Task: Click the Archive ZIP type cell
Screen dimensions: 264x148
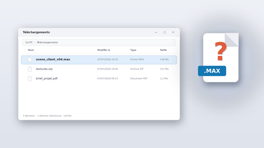Action: [137, 69]
